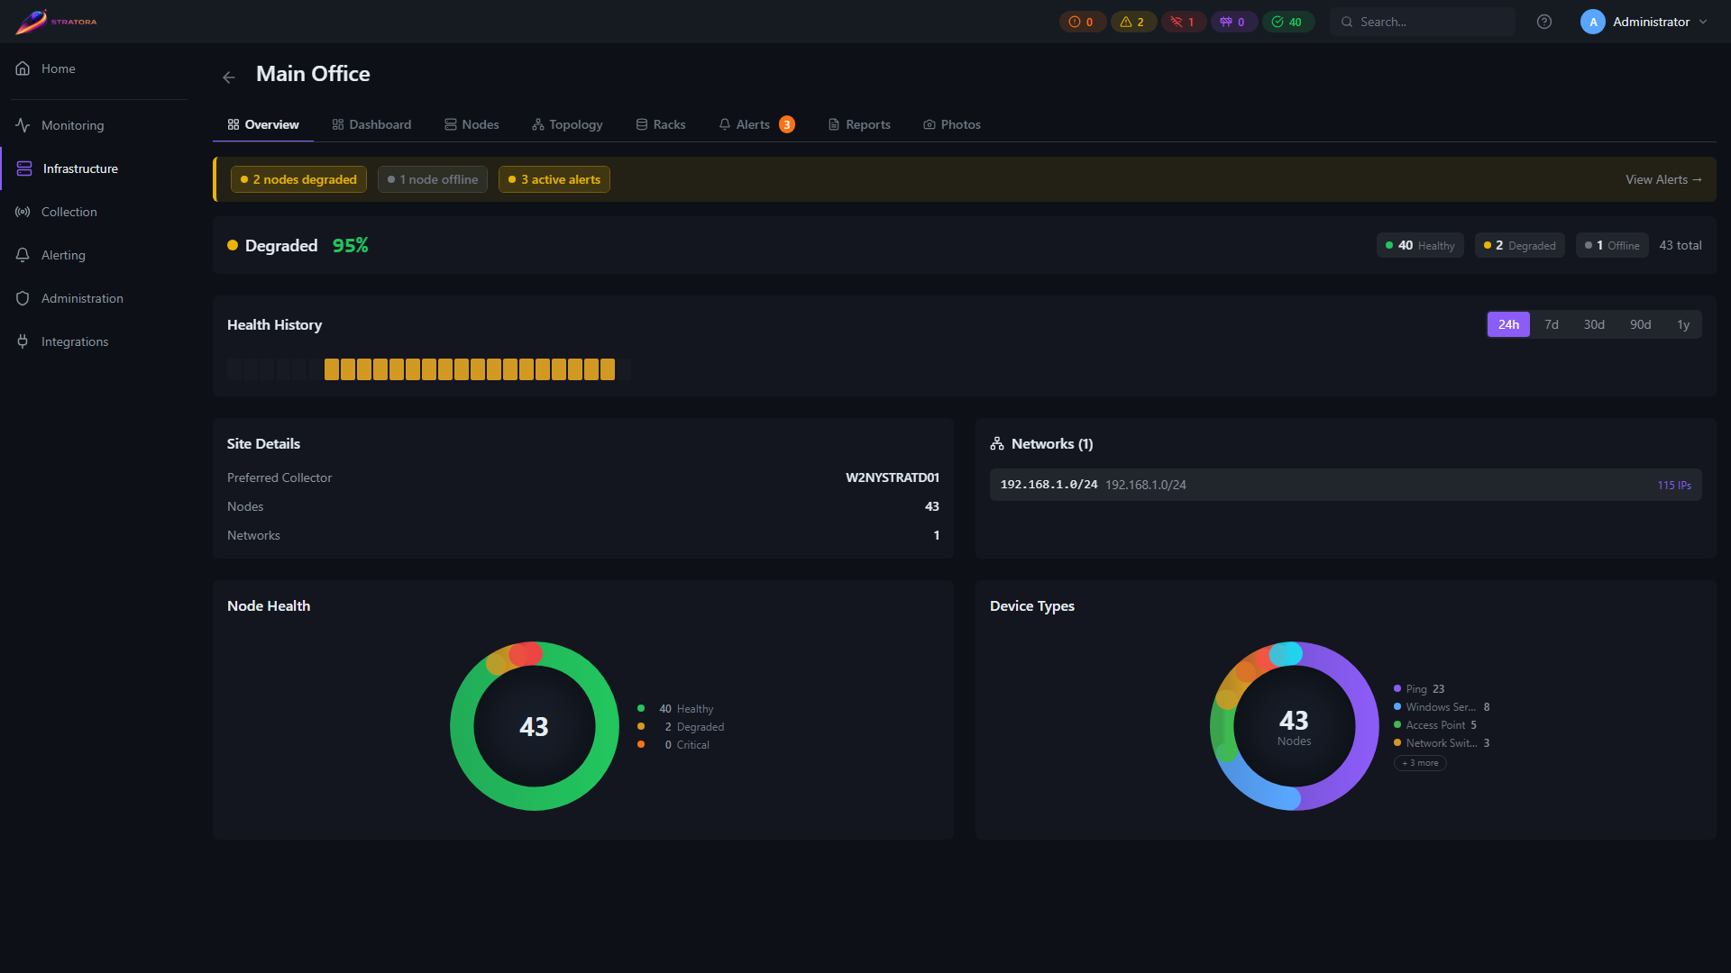Click the purple status counter showing 0
The height and width of the screenshot is (973, 1731).
(x=1233, y=22)
